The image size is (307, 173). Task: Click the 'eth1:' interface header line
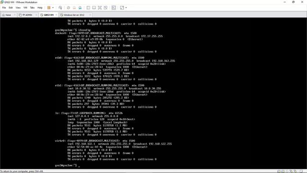tap(99, 86)
